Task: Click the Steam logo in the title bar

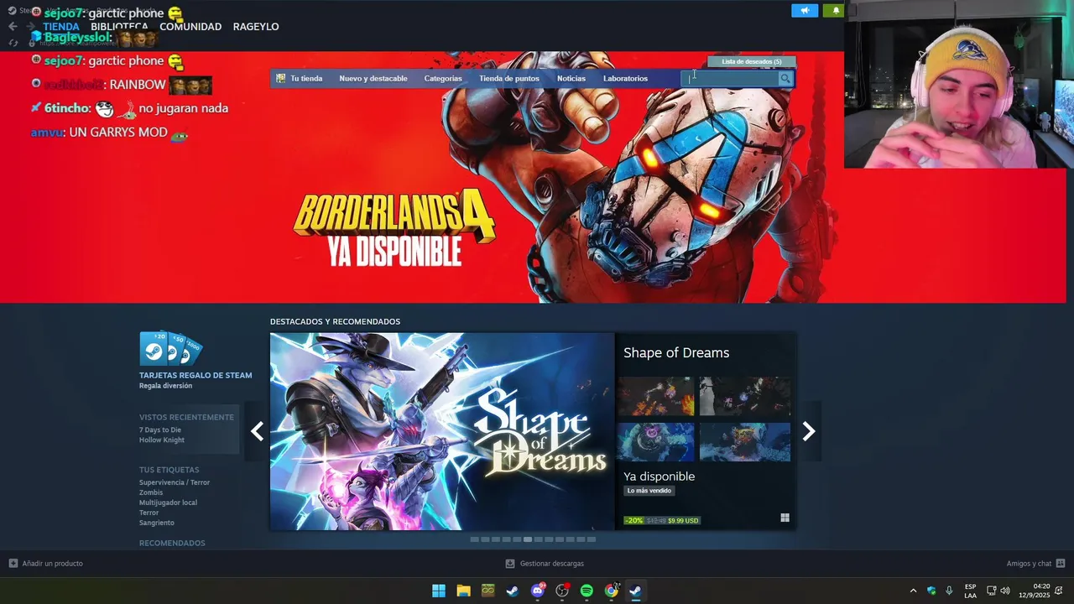Action: (x=12, y=11)
